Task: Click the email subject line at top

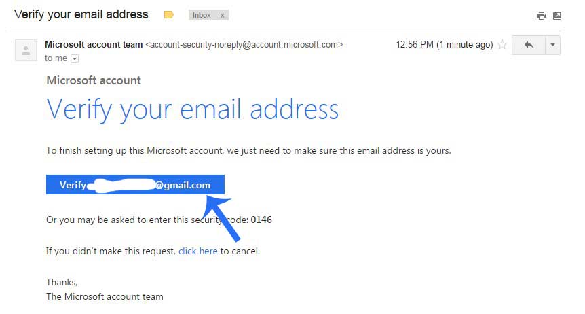Action: 81,14
